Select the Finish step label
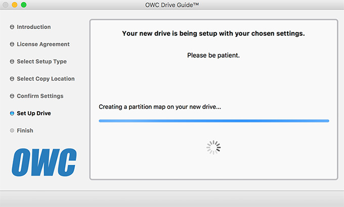 25,131
